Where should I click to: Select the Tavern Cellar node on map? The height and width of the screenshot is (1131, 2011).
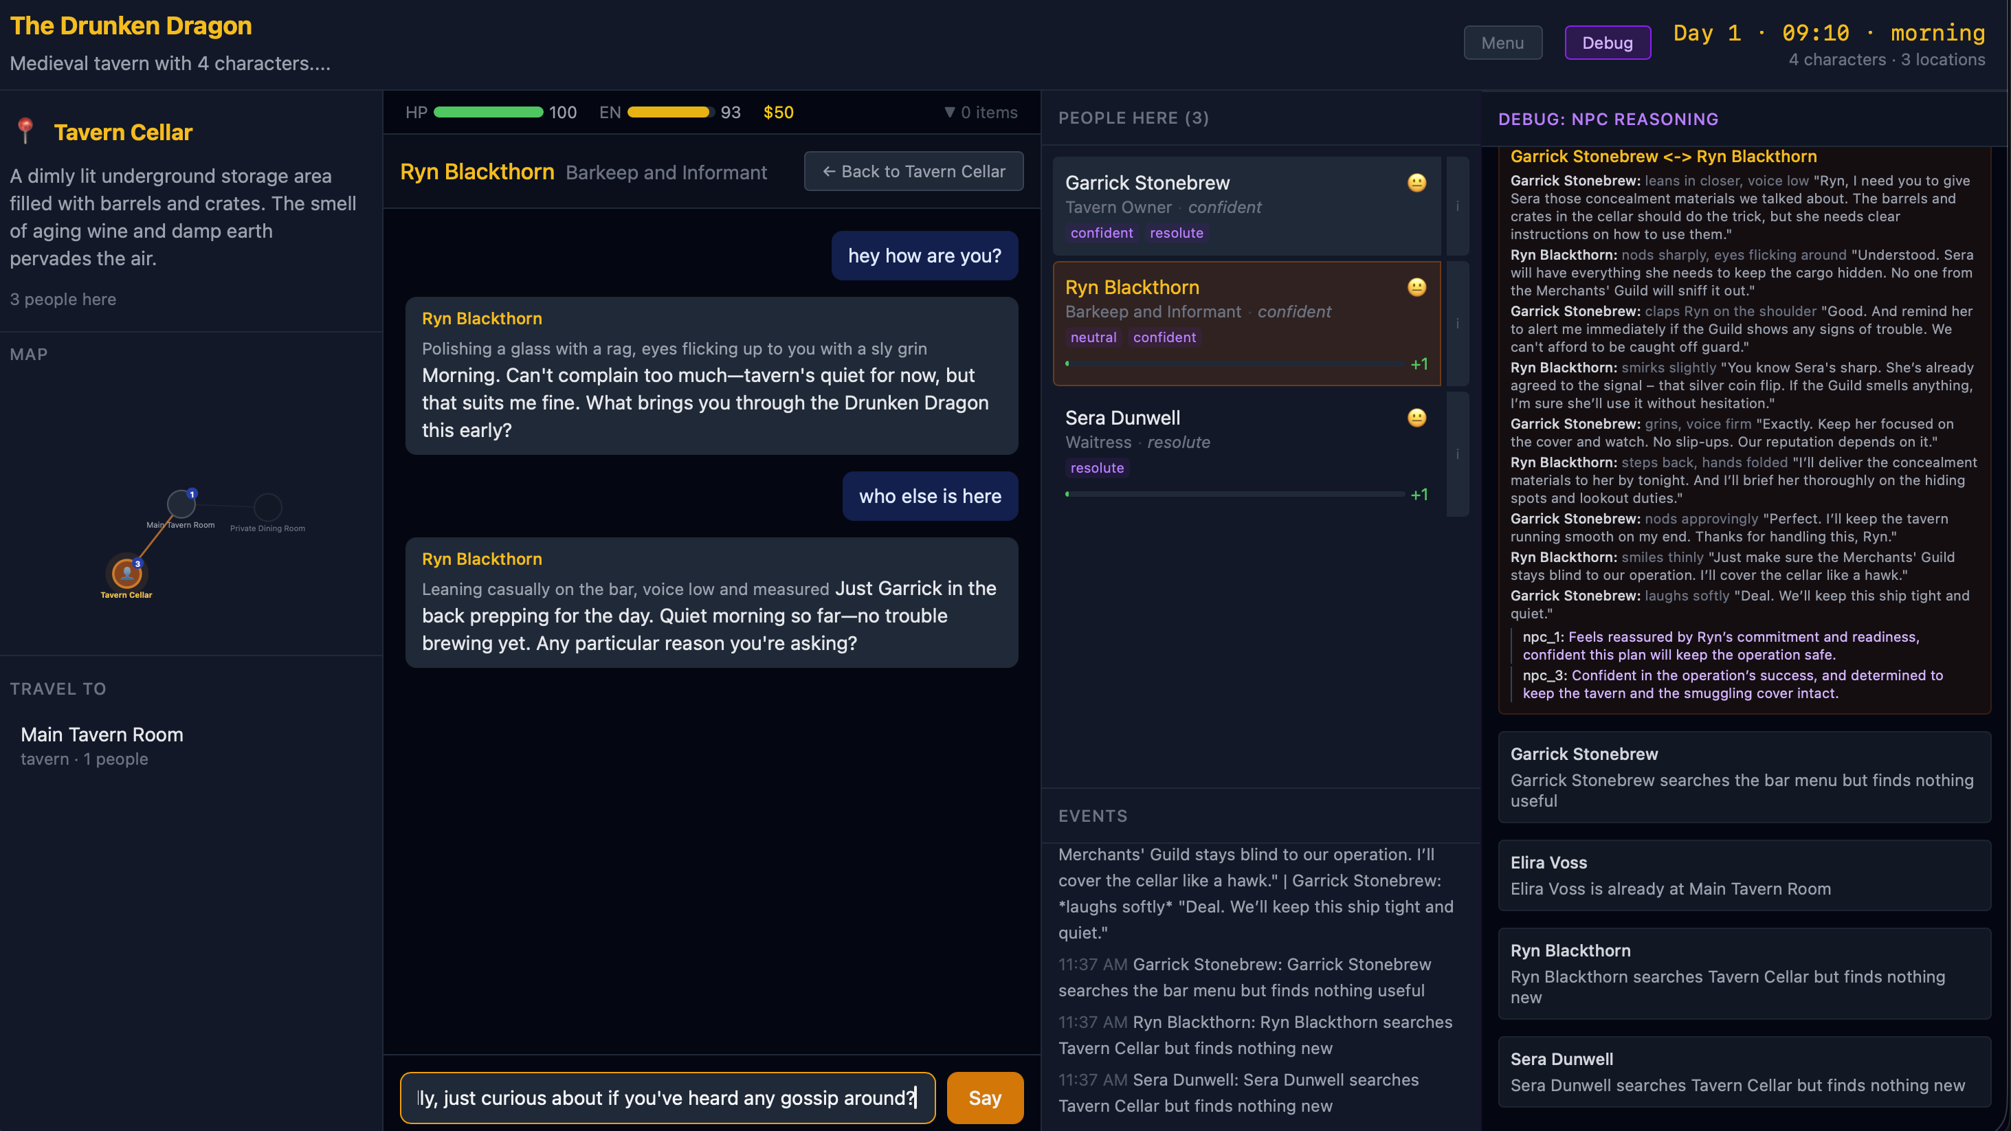126,574
